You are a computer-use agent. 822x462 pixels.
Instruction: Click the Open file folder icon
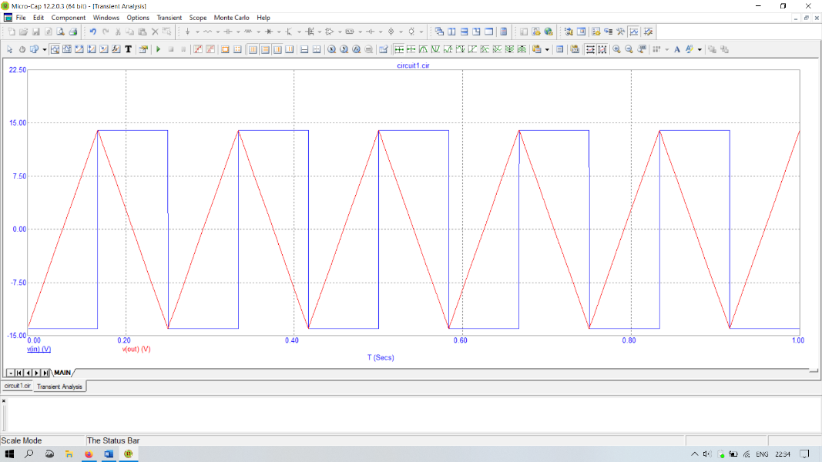(x=23, y=32)
